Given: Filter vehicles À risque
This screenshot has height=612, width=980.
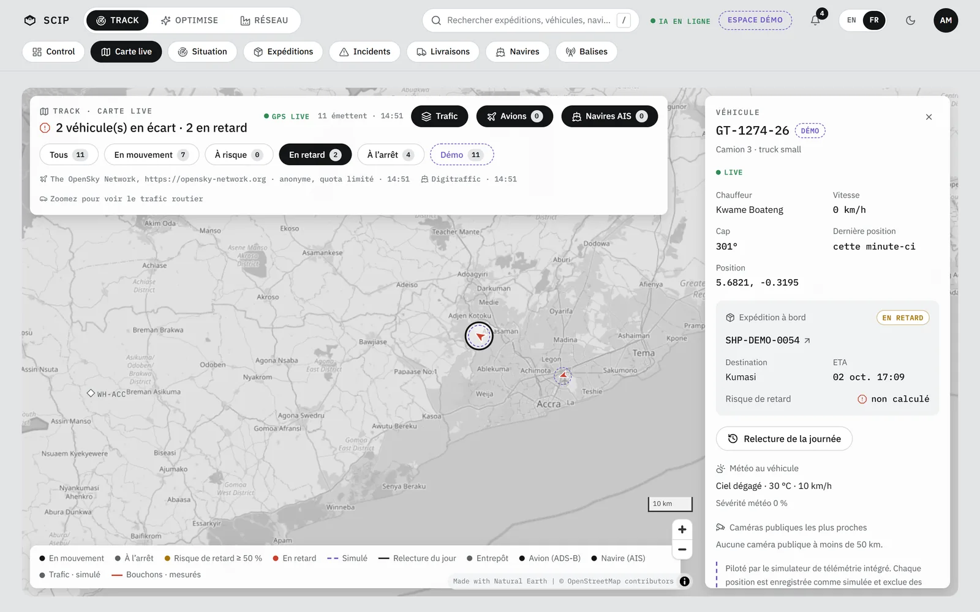Looking at the screenshot, I should 239,155.
